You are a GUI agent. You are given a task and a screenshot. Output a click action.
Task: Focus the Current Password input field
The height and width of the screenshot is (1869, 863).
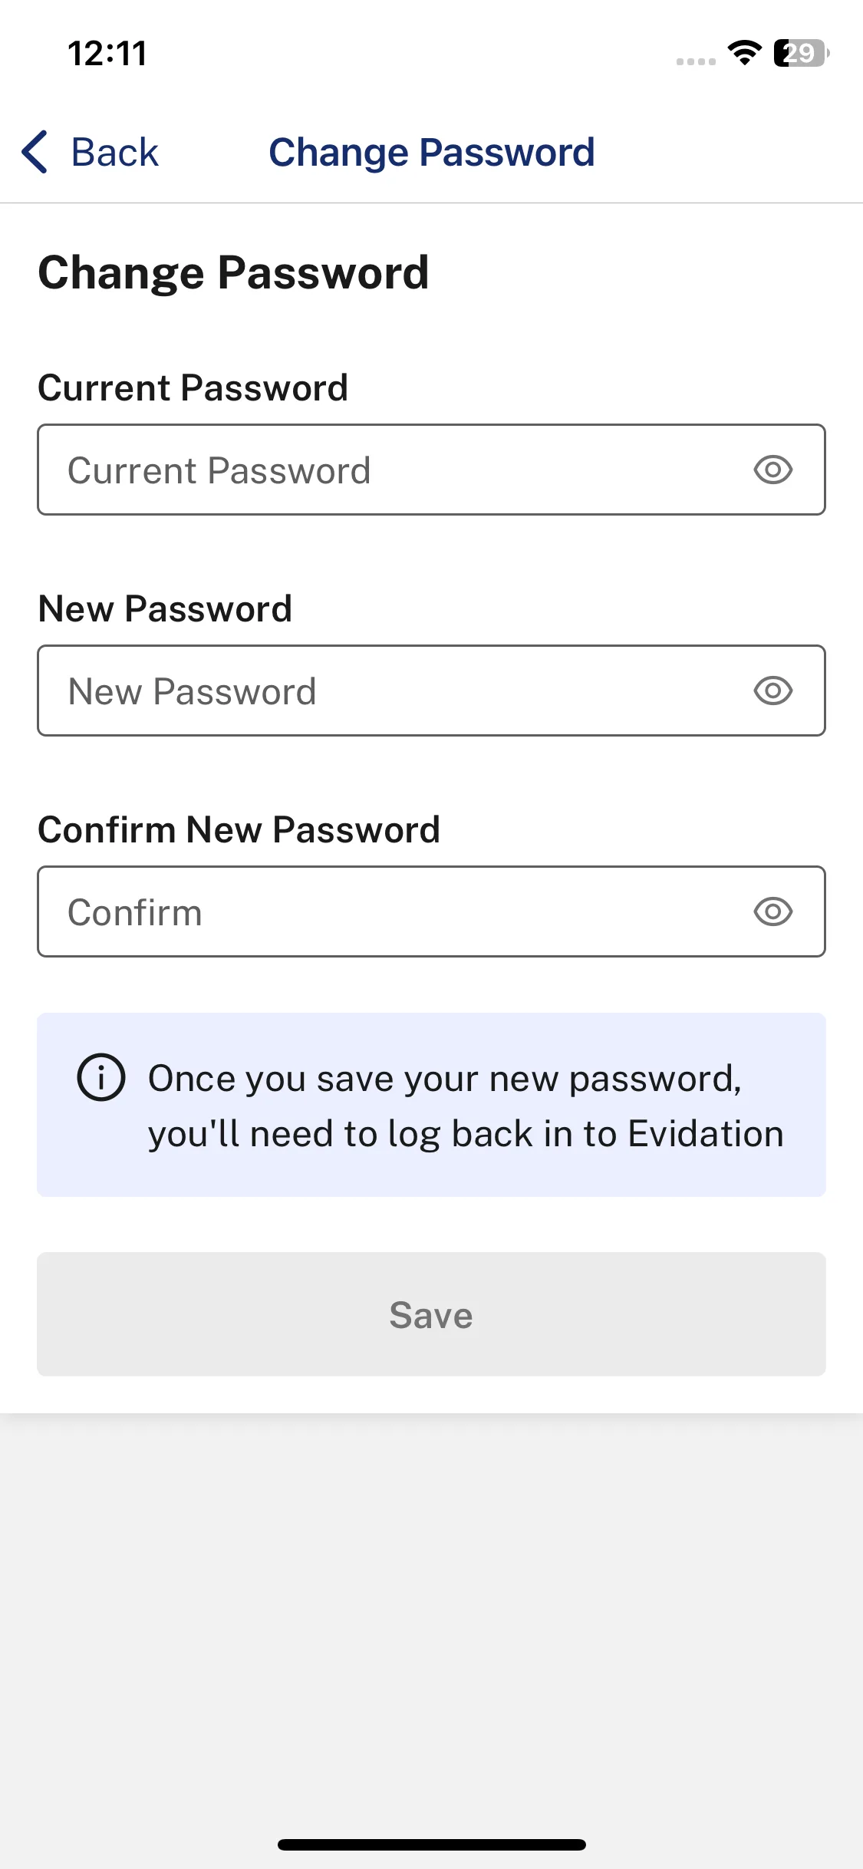pyautogui.click(x=431, y=470)
